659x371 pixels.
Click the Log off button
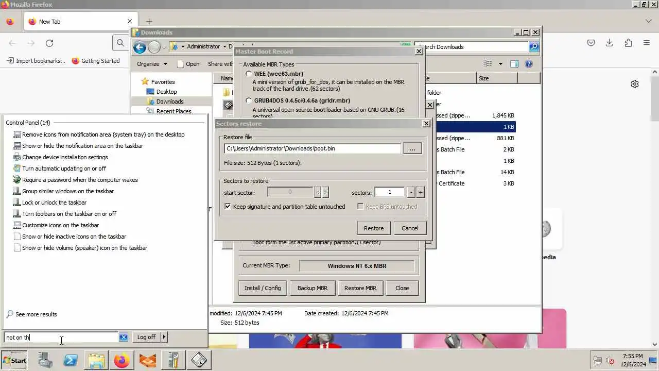(x=146, y=337)
